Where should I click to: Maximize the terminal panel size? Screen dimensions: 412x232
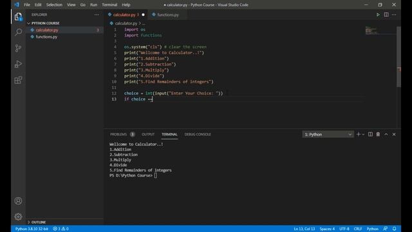tap(386, 135)
